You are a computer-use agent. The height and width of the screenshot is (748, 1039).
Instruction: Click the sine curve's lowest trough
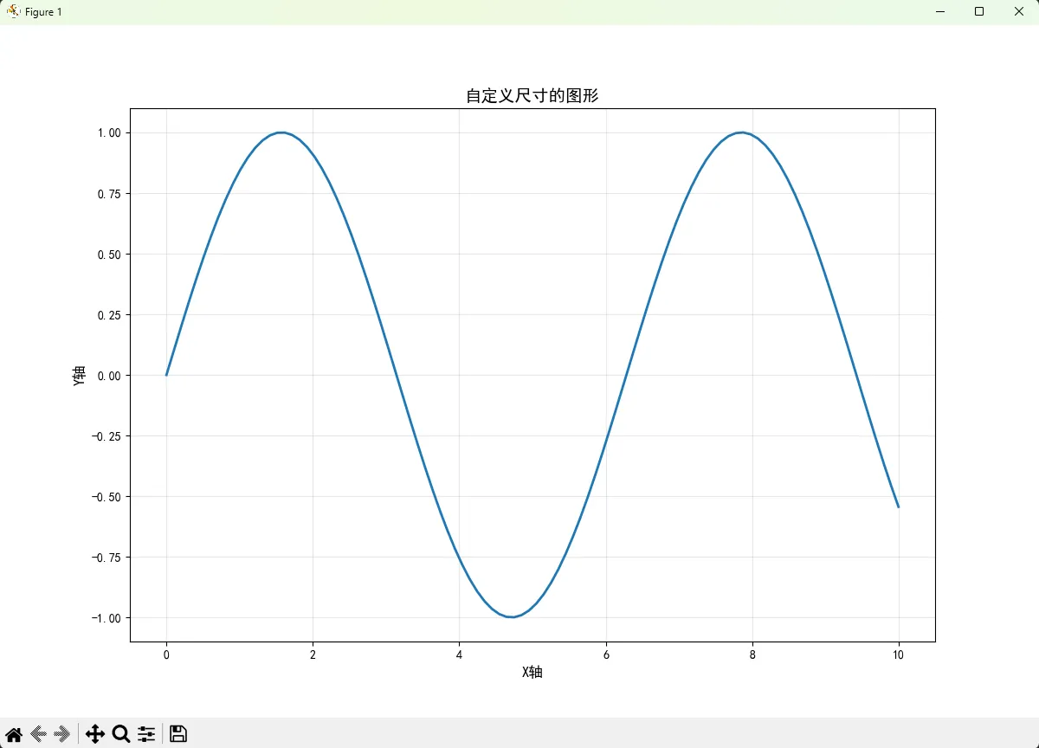pyautogui.click(x=512, y=616)
